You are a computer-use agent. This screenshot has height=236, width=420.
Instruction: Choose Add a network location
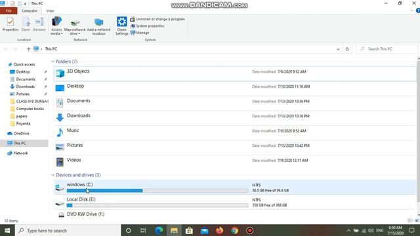point(98,27)
